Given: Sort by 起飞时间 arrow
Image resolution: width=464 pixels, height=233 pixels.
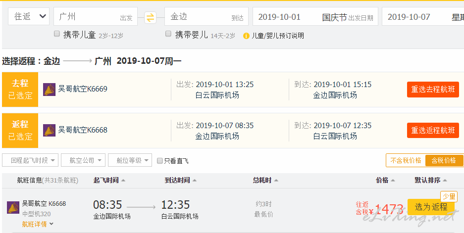Looking at the screenshot, I should [123, 181].
